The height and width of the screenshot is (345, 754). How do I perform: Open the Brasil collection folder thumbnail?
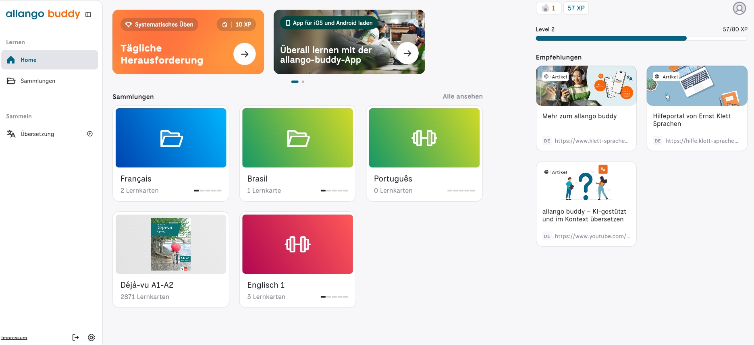[297, 138]
